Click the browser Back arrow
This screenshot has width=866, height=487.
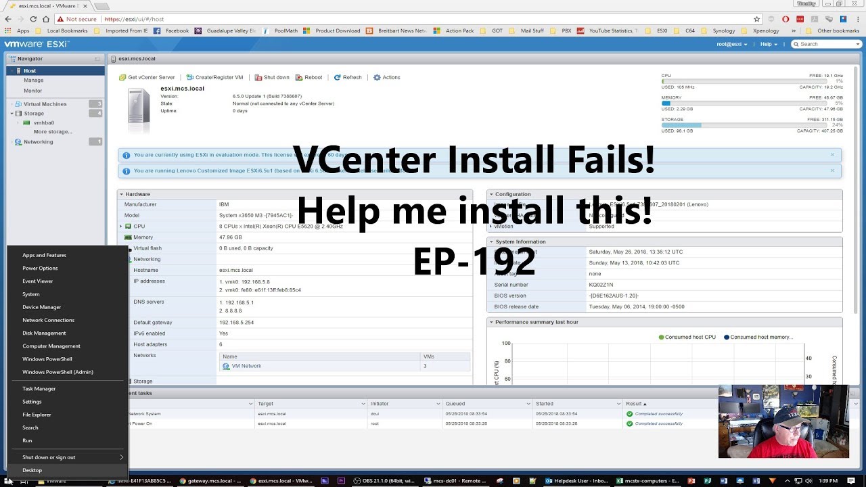tap(8, 19)
